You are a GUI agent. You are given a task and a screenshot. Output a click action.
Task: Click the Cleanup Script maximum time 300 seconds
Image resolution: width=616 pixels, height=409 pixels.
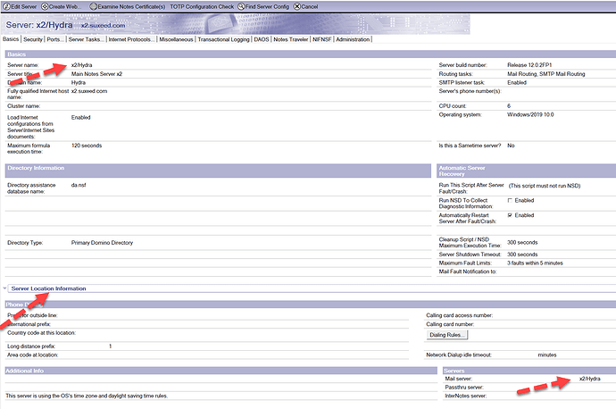point(522,242)
